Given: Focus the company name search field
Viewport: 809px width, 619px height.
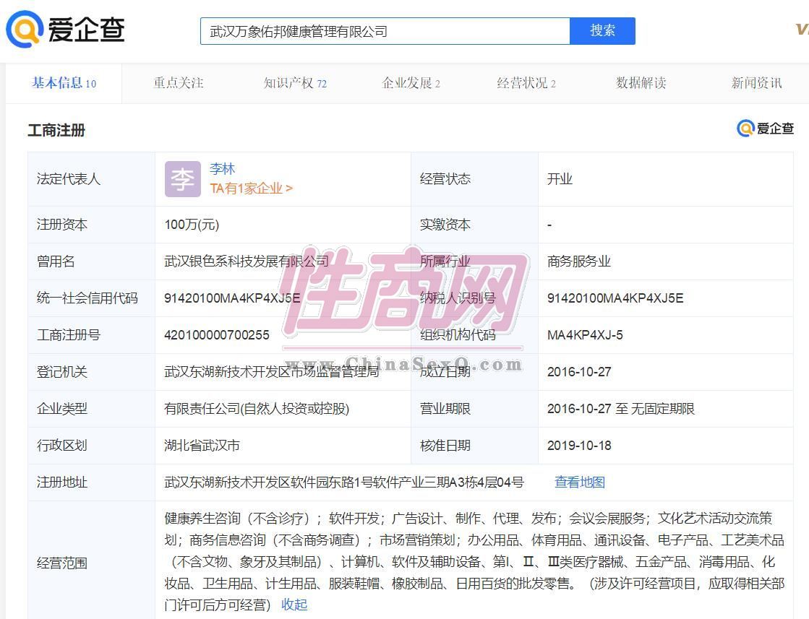Looking at the screenshot, I should pos(385,31).
